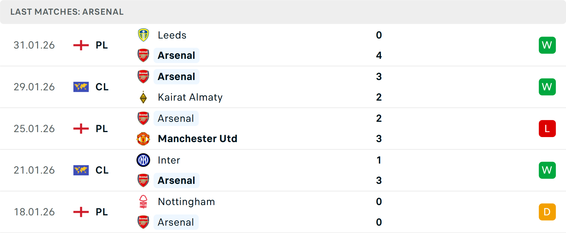Click the green W badge for Leeds match
Screen dimensions: 566x233
point(547,45)
